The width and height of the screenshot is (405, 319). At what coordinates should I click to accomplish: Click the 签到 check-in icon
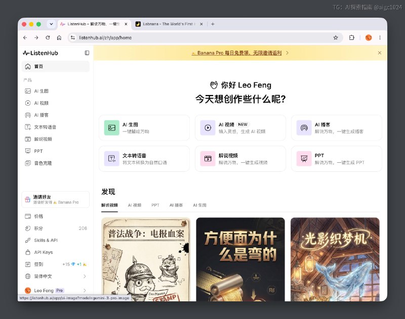pyautogui.click(x=28, y=264)
